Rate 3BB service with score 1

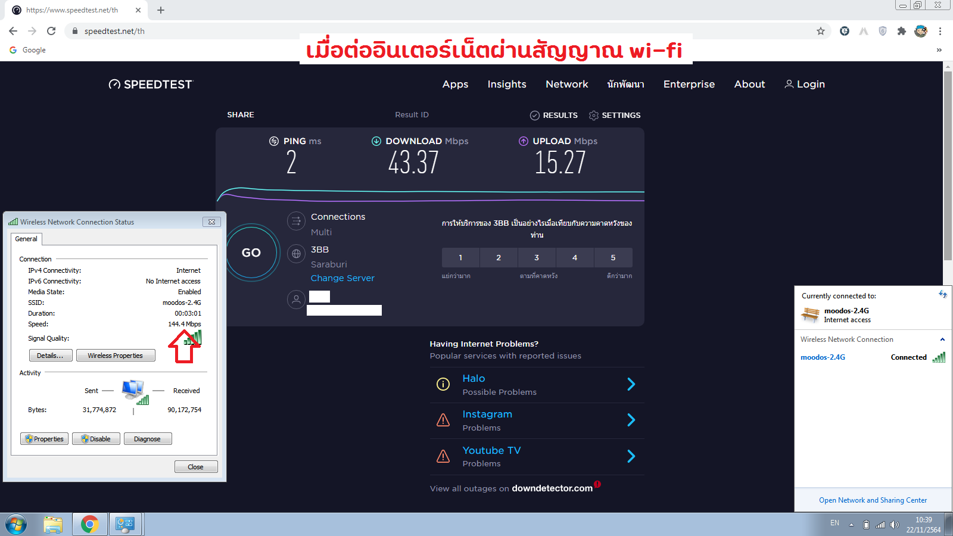(x=460, y=258)
